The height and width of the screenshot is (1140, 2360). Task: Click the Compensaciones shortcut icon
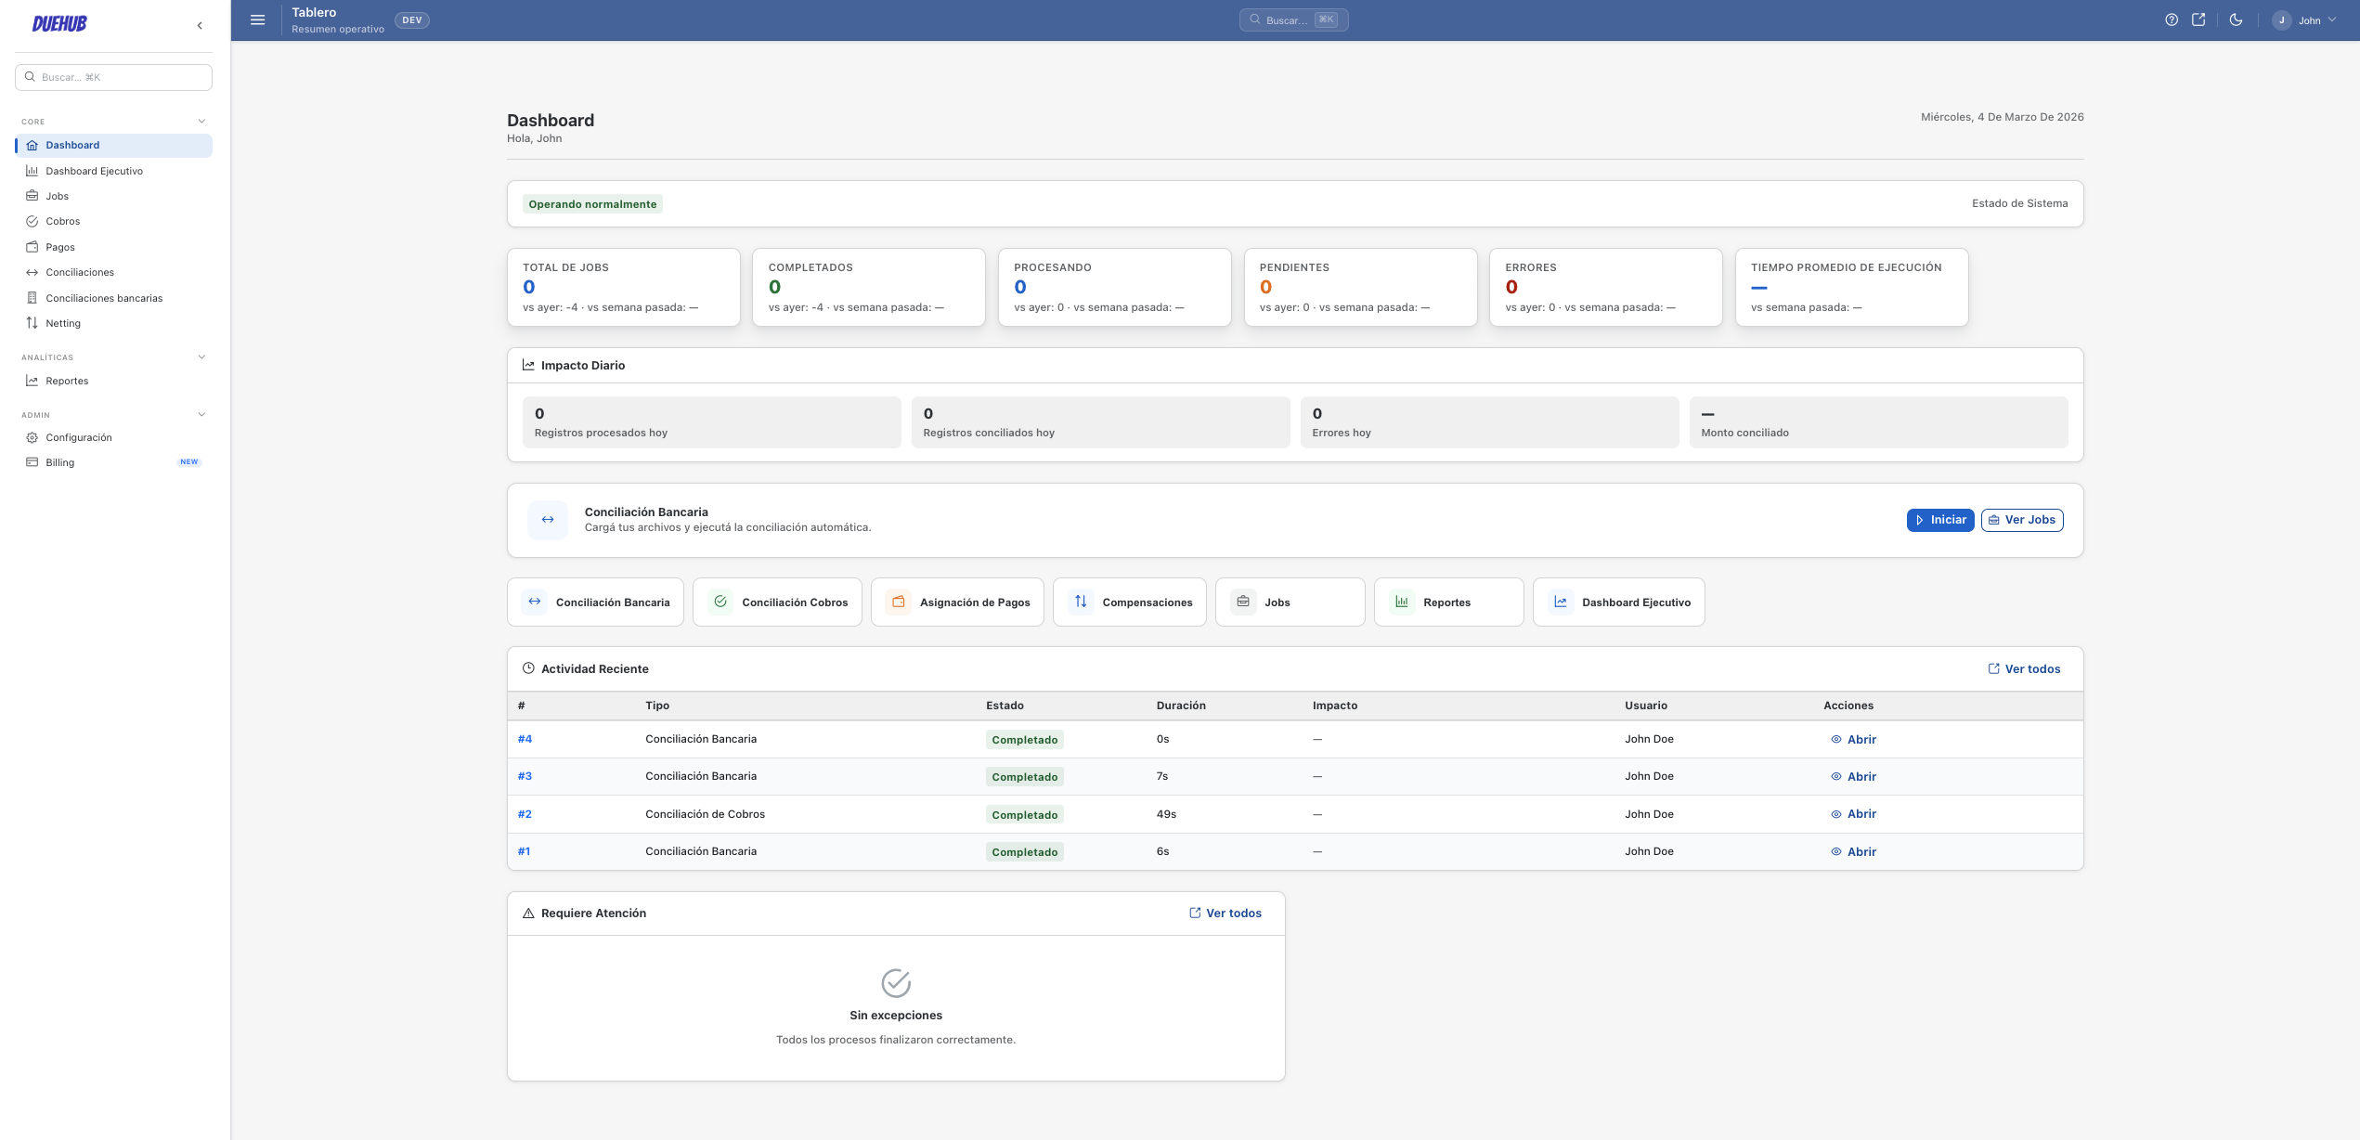[1081, 602]
